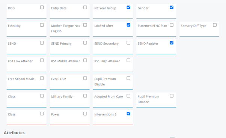
Task: Uncheck the NC Year Group checkbox
Action: [x=128, y=7]
